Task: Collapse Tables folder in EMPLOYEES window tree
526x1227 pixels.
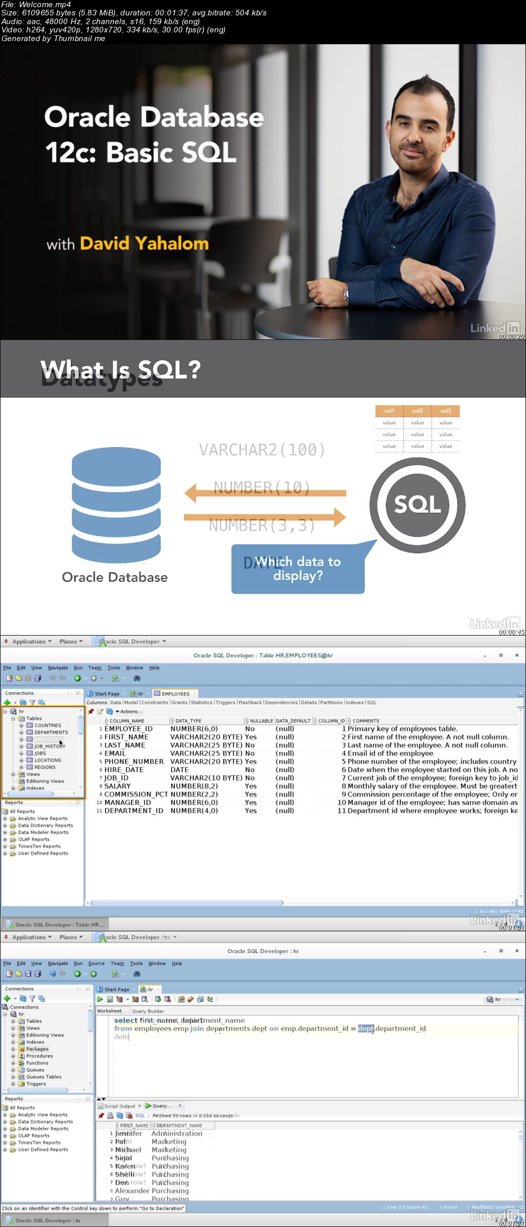Action: click(x=13, y=718)
